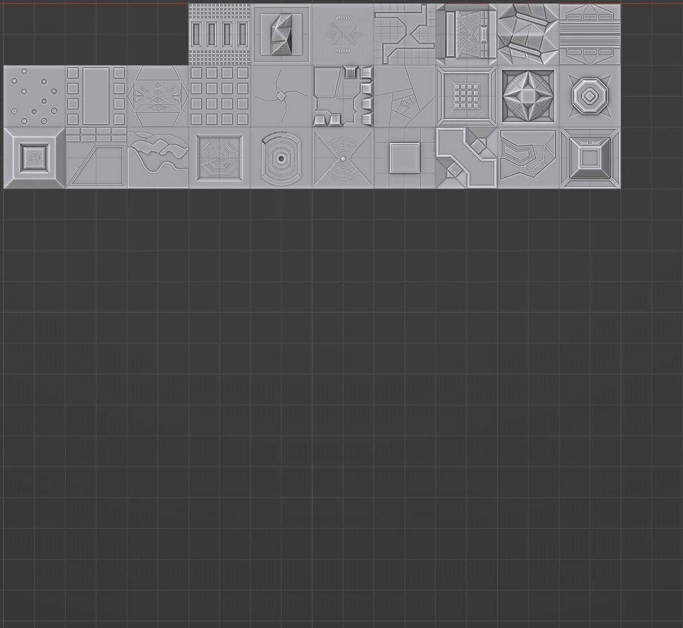Open the octagonal medallion tile
The height and width of the screenshot is (628, 683).
(x=589, y=95)
